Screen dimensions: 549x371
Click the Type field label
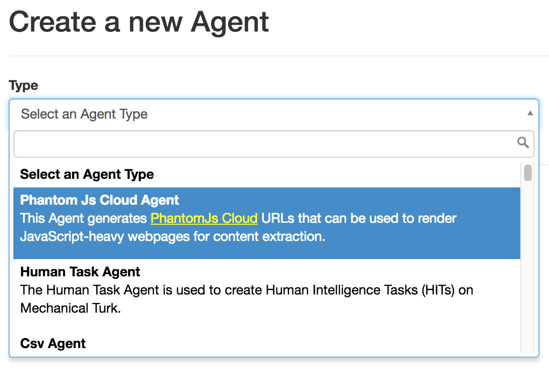(x=23, y=86)
